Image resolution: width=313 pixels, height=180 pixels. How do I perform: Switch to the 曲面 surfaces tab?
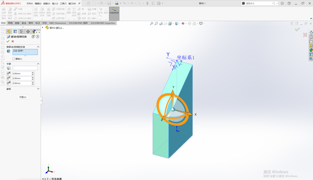point(17,23)
